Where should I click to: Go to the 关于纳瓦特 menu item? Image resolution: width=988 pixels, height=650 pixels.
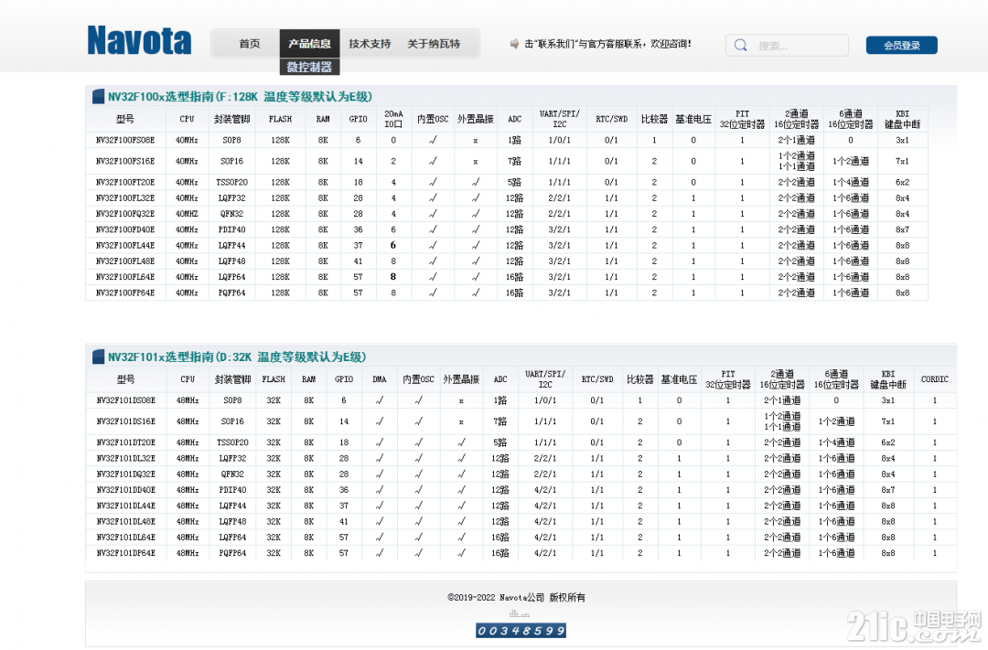[434, 44]
